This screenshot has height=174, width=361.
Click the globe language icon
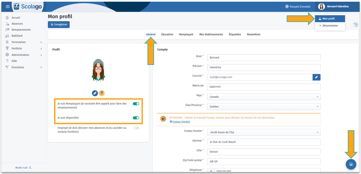pyautogui.click(x=287, y=6)
